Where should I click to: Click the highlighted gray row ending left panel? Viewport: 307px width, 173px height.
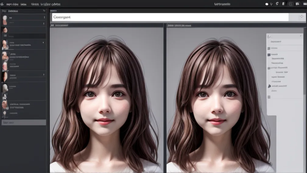pyautogui.click(x=24, y=122)
